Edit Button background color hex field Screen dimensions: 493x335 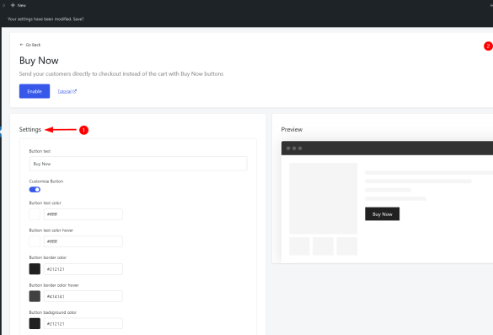(x=83, y=324)
